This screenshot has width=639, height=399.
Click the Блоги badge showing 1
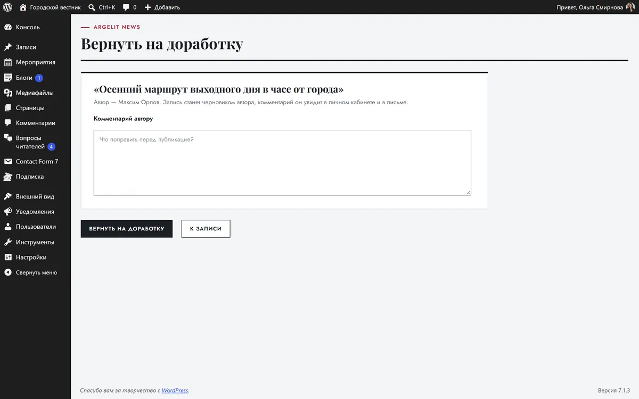click(x=39, y=78)
